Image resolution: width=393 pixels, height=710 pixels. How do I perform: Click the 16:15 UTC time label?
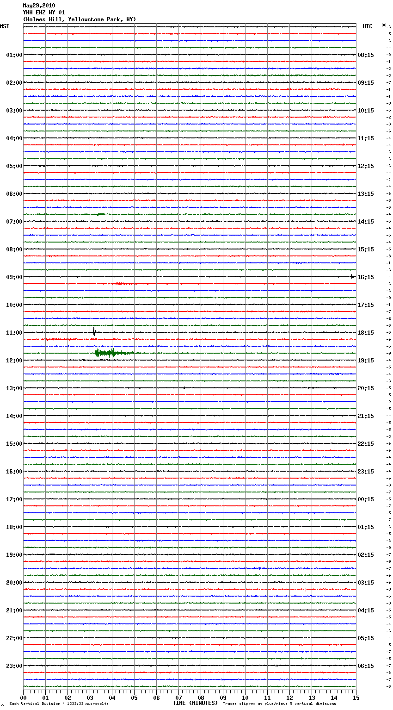pos(366,277)
